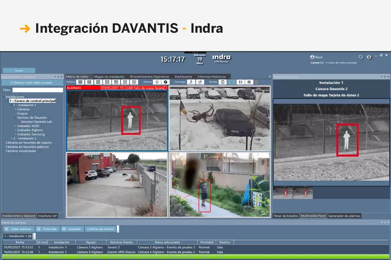Select the two-row video layout icon
The image size is (391, 260).
tap(98, 82)
